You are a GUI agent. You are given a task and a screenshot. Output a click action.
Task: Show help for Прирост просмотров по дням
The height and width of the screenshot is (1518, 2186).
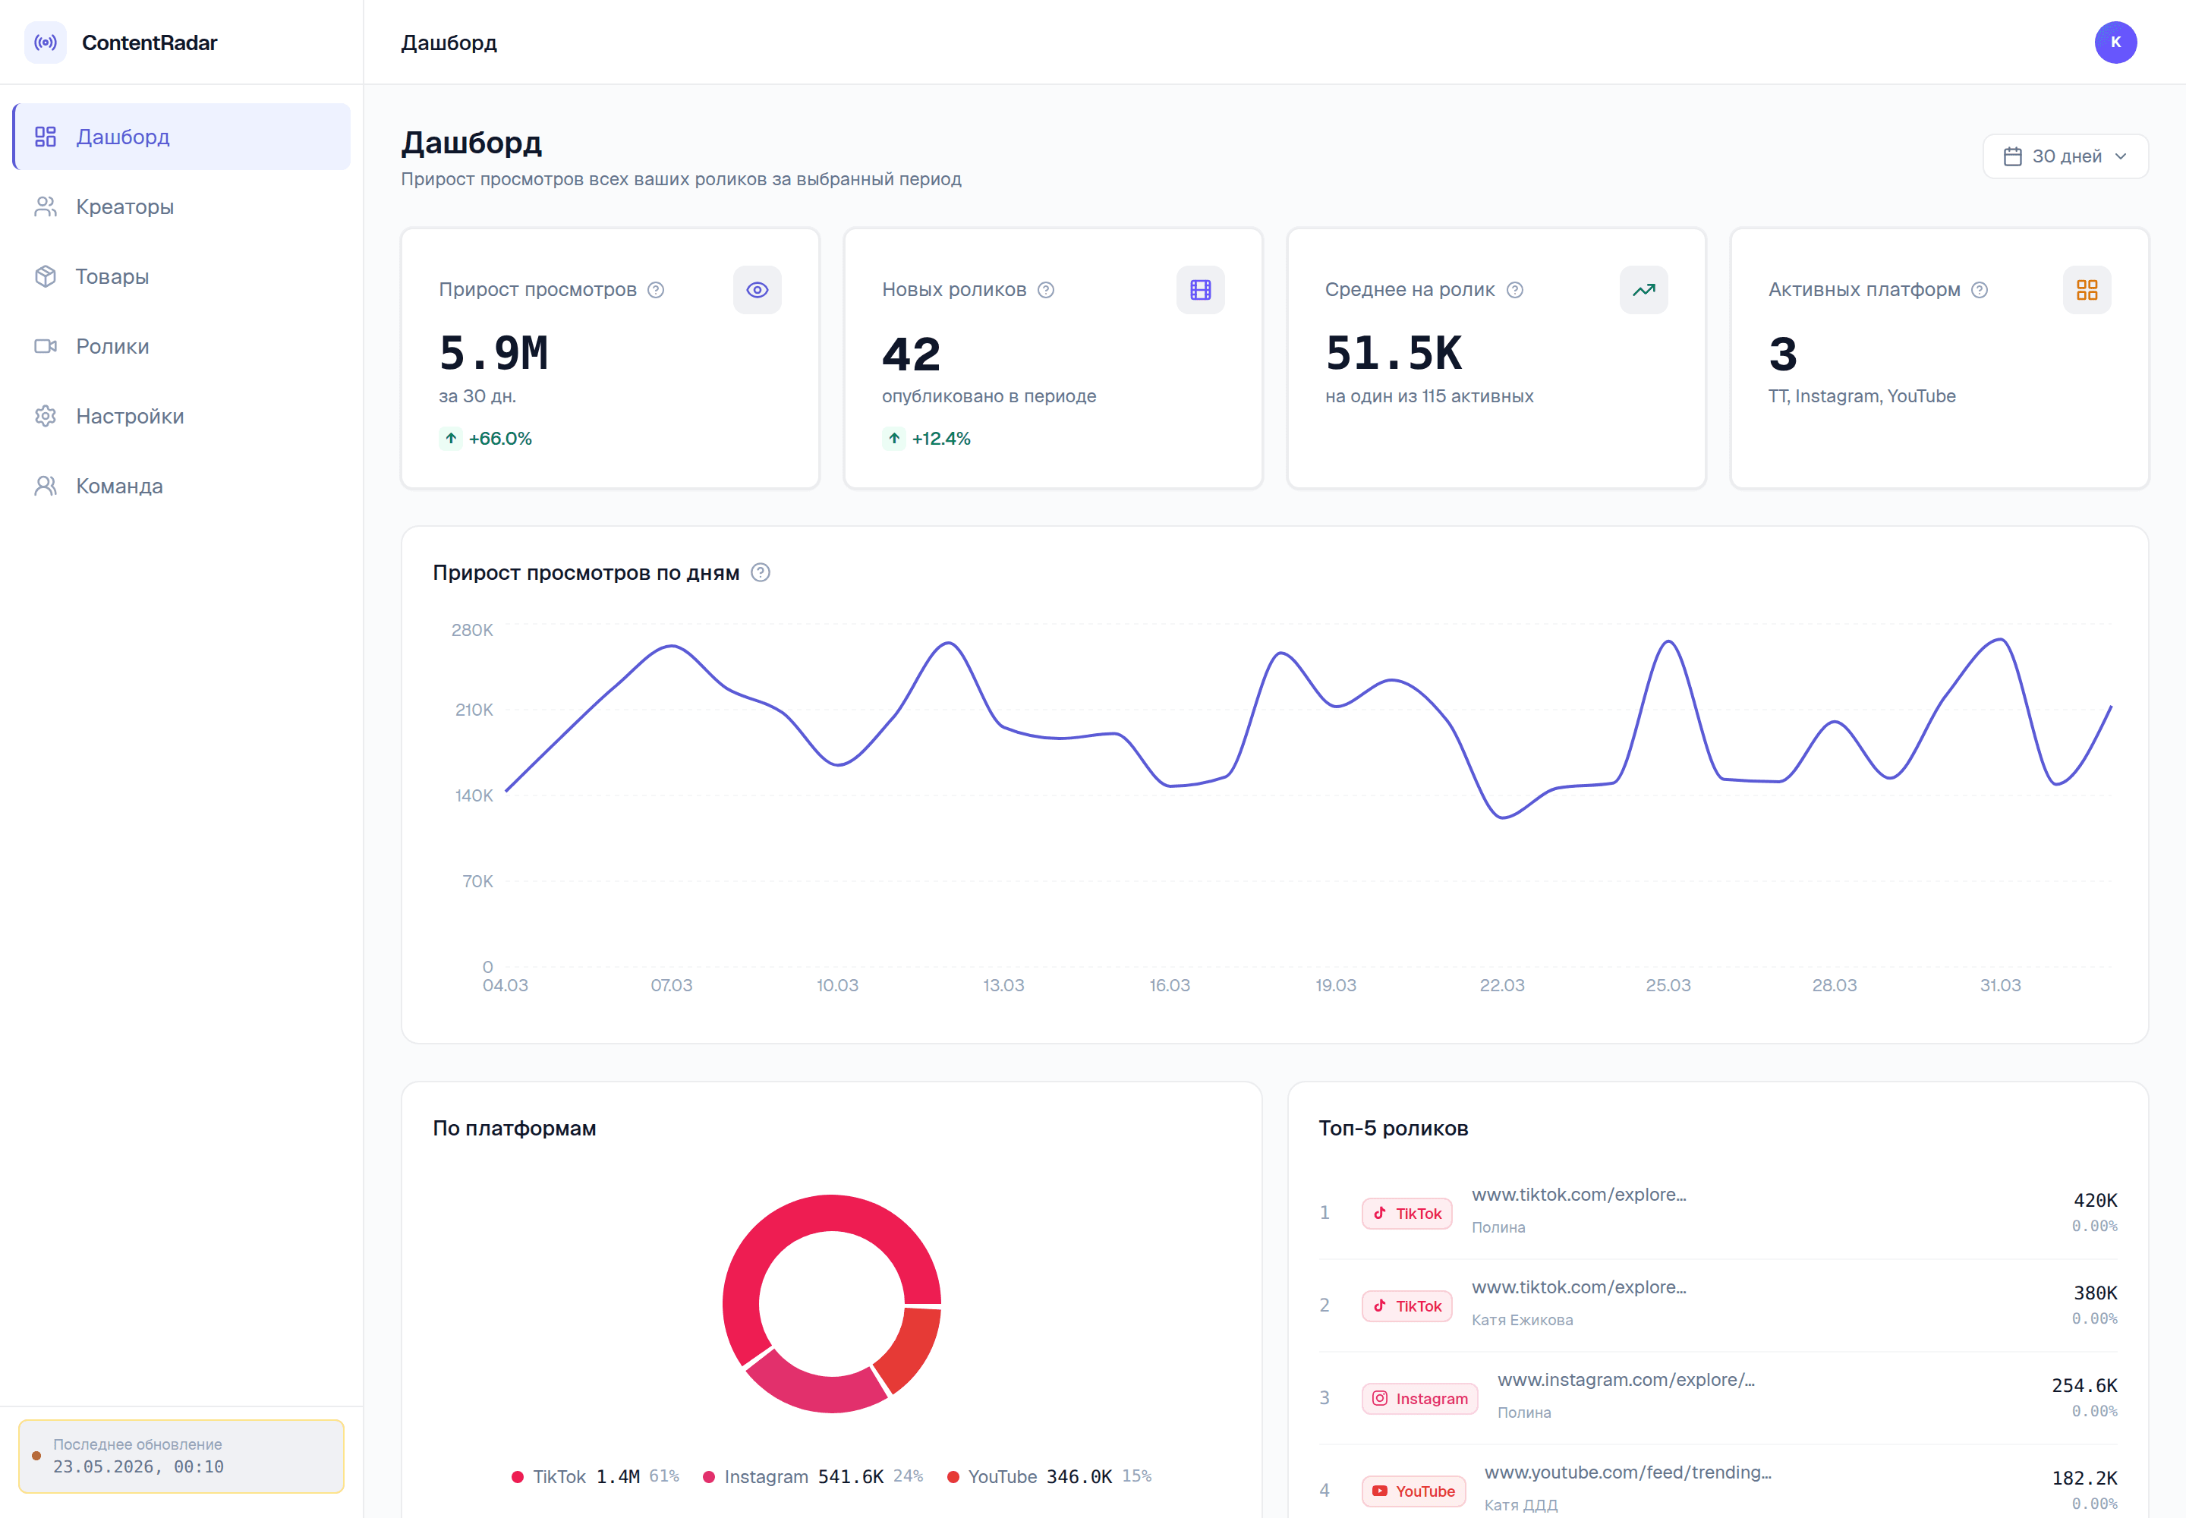tap(761, 572)
